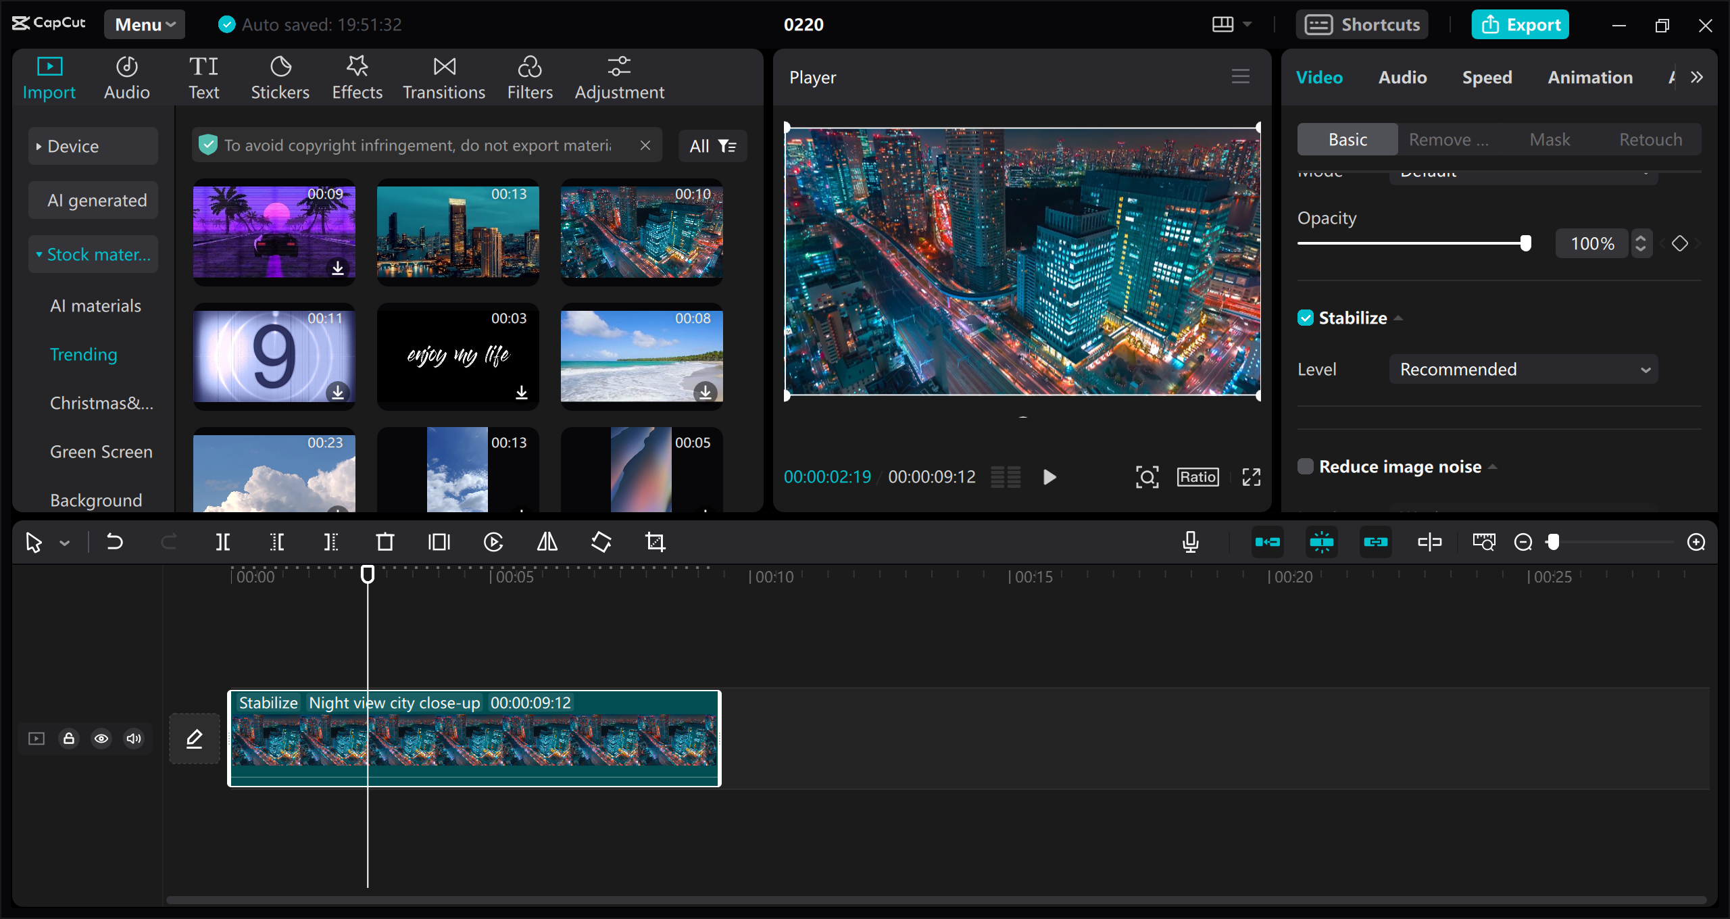
Task: Crop the clip using the crop icon
Action: pyautogui.click(x=655, y=541)
